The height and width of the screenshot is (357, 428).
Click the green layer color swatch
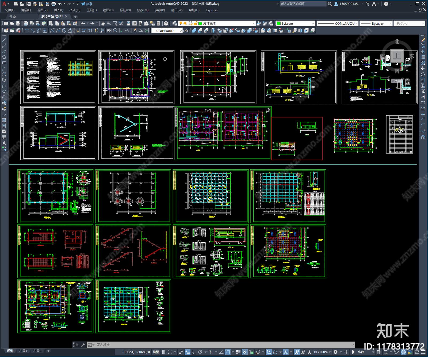200,24
